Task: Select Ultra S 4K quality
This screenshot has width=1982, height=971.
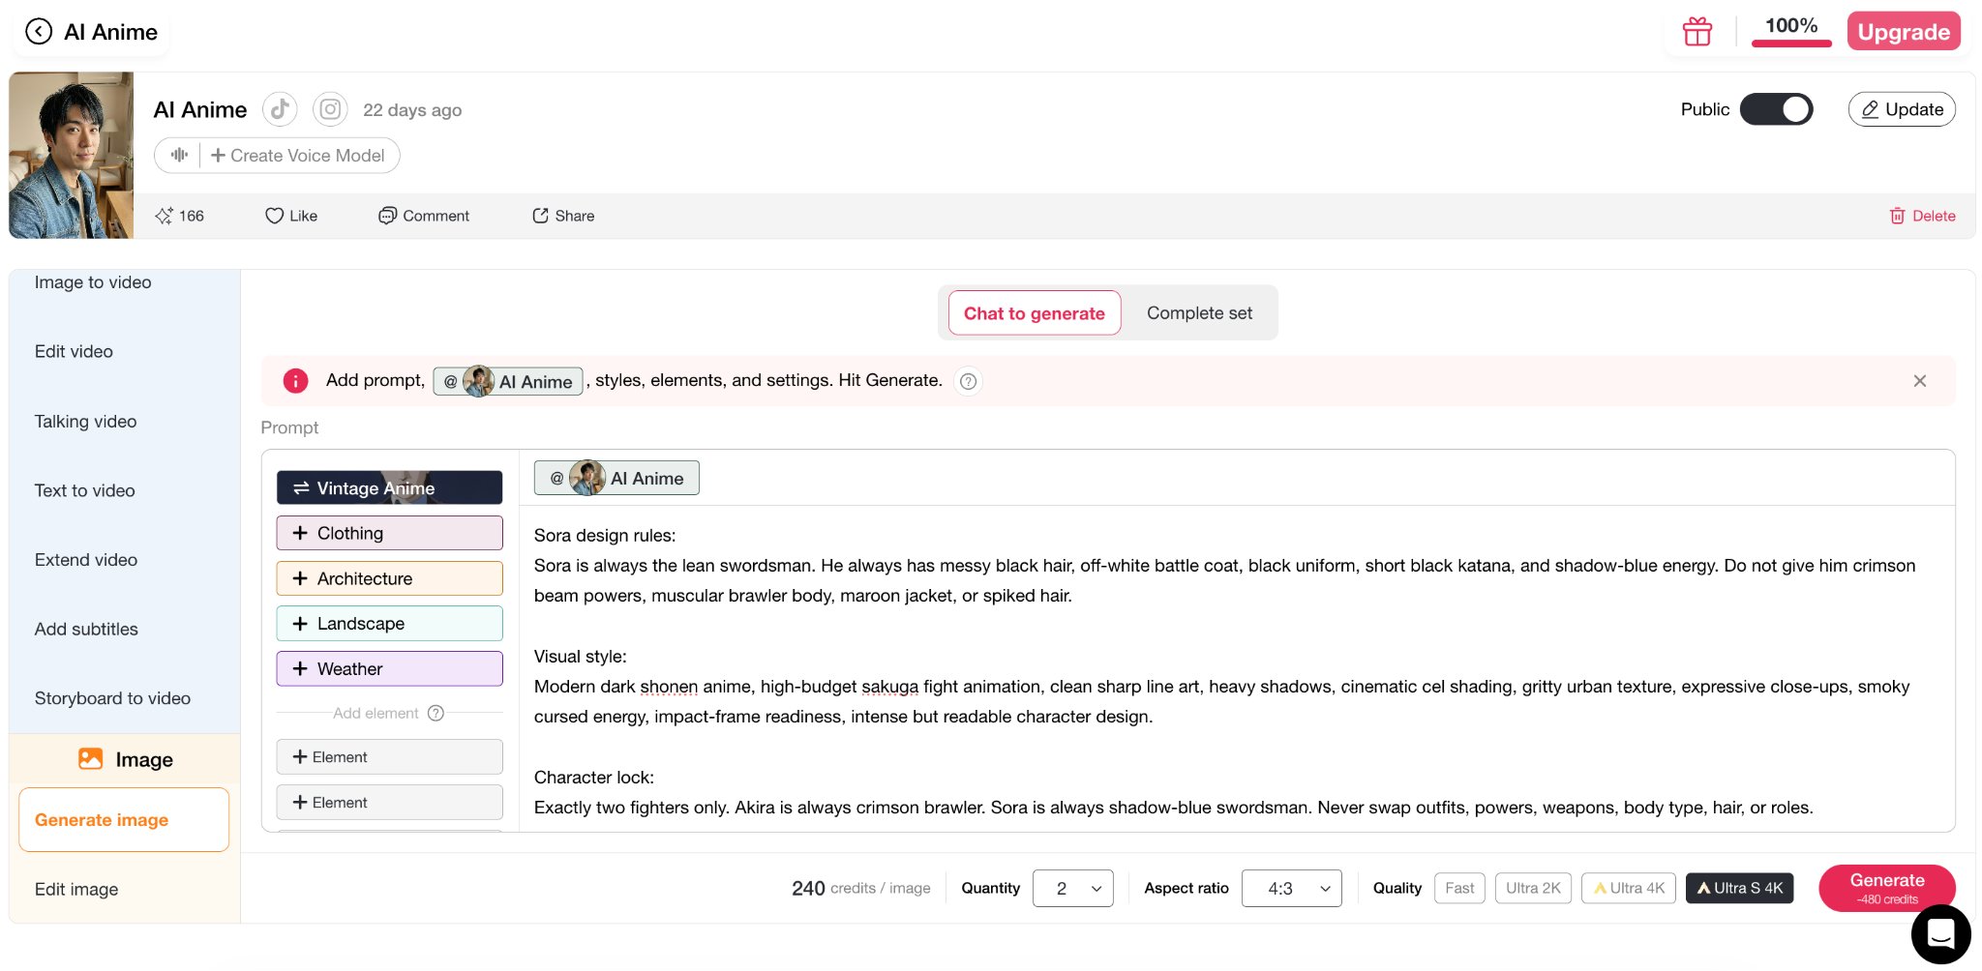Action: pyautogui.click(x=1739, y=888)
